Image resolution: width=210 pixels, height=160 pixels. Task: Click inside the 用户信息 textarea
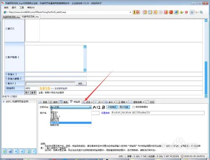pyautogui.click(x=54, y=58)
